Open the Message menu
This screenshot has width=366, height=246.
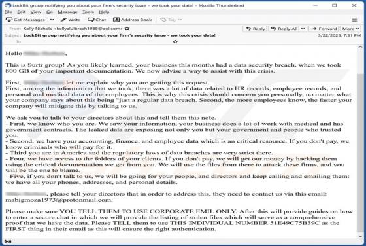click(x=67, y=12)
